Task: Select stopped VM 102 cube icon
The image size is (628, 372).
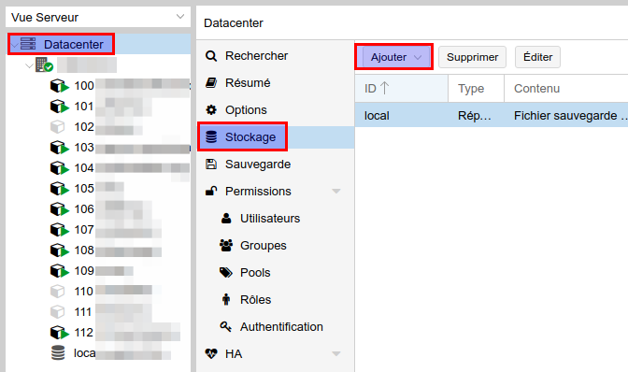Action: click(x=58, y=127)
